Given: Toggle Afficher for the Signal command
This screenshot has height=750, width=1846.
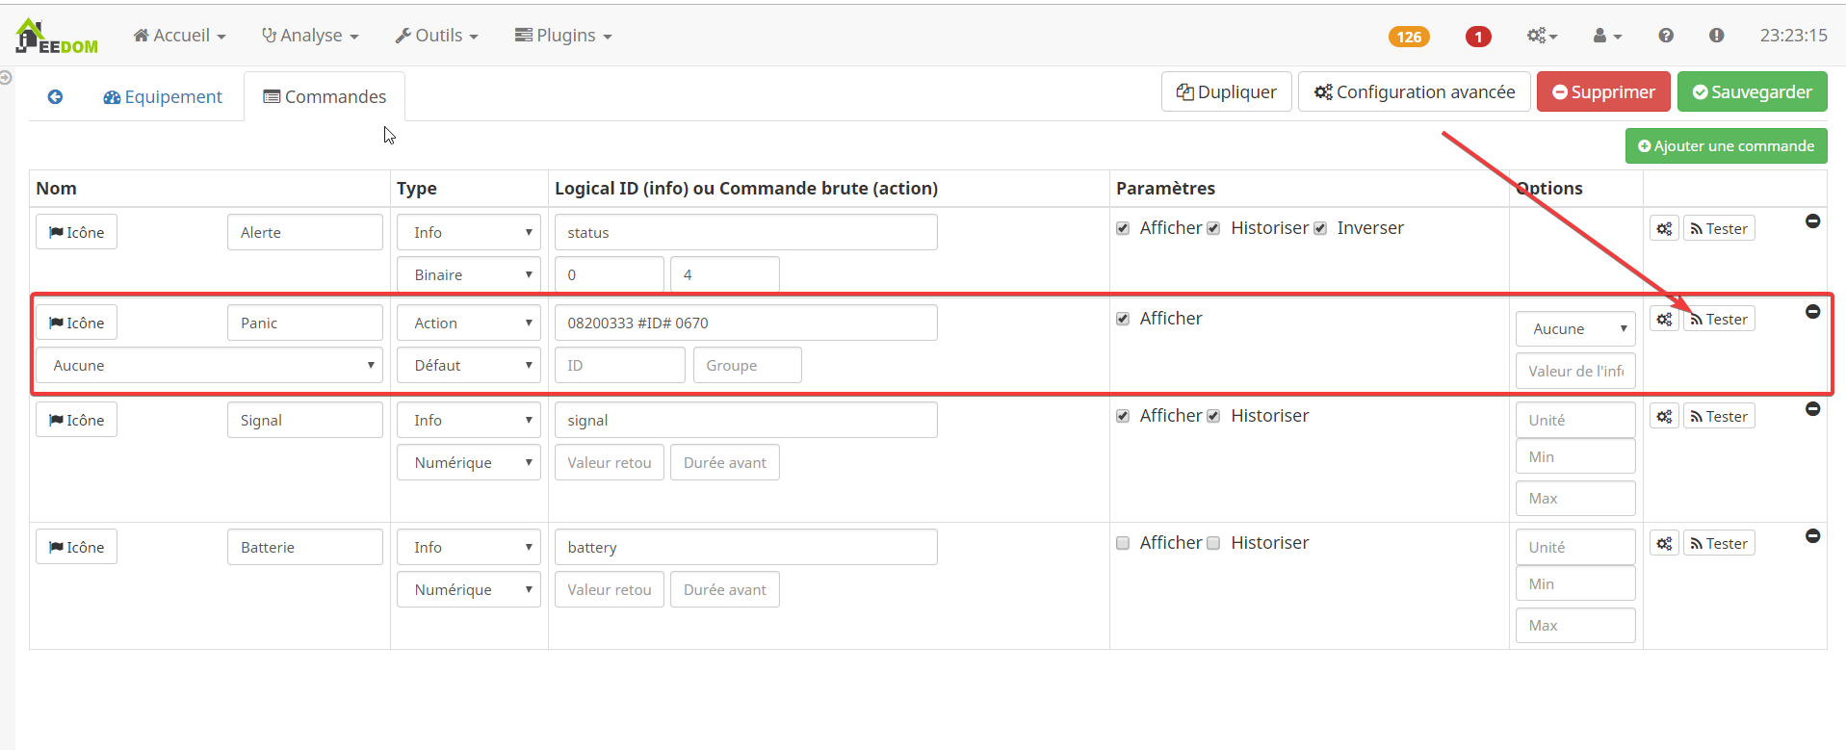Looking at the screenshot, I should pos(1123,416).
